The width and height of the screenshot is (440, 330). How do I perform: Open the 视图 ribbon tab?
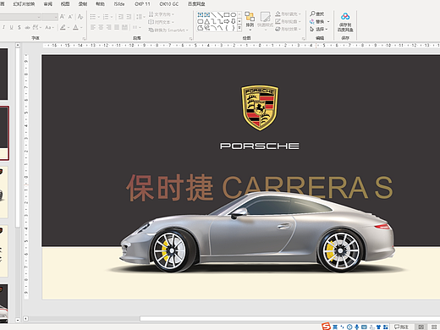pyautogui.click(x=65, y=4)
